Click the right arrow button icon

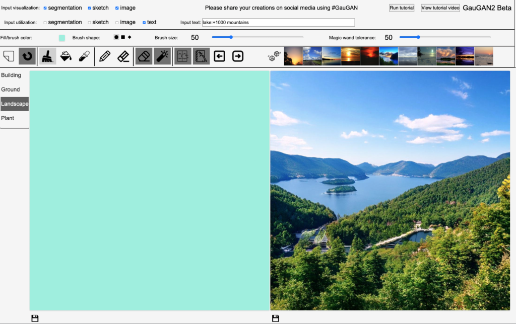pyautogui.click(x=238, y=56)
